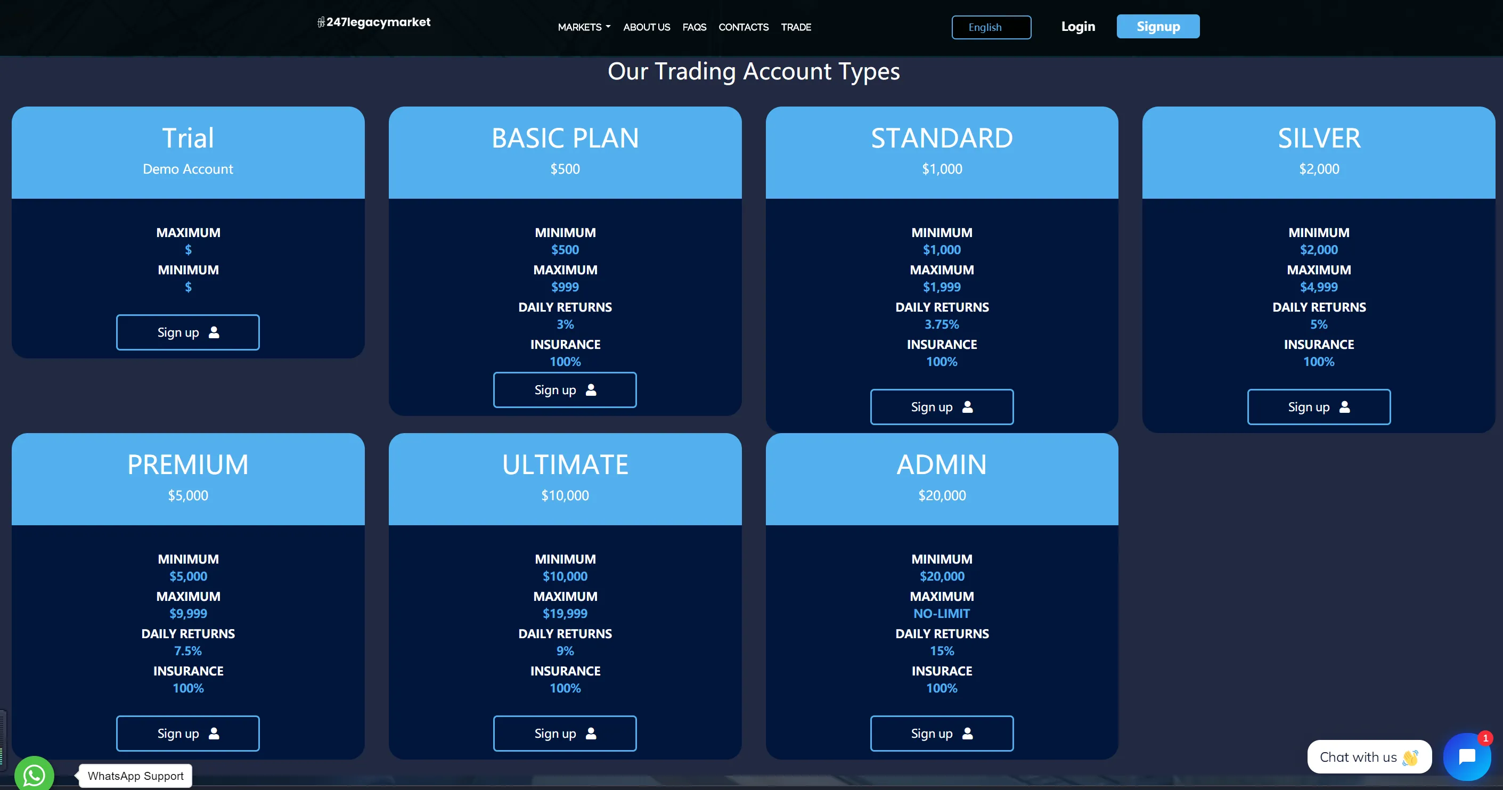1503x790 pixels.
Task: Click the SILVER plan heading
Action: click(x=1319, y=139)
